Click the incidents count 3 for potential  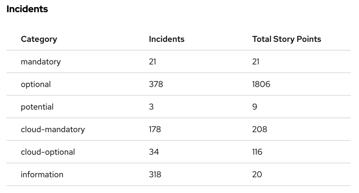click(151, 107)
